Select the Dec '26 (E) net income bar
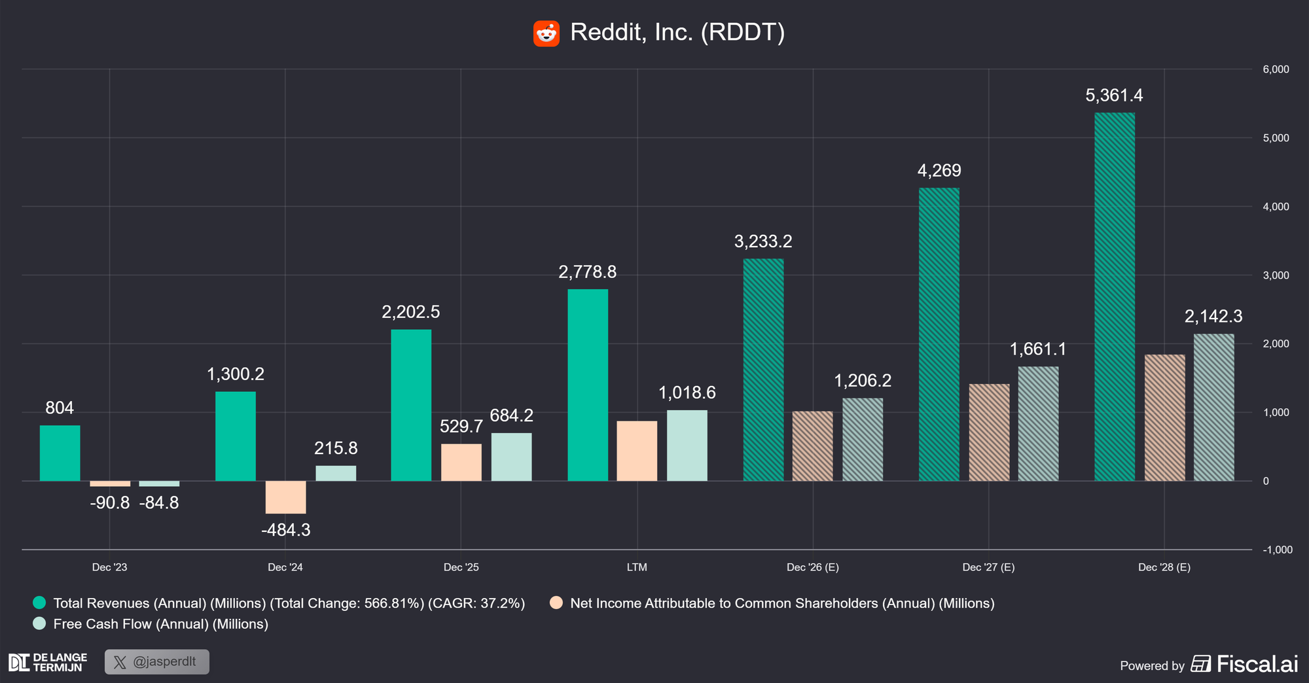 pos(813,446)
